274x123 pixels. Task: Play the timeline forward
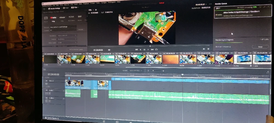(148, 49)
